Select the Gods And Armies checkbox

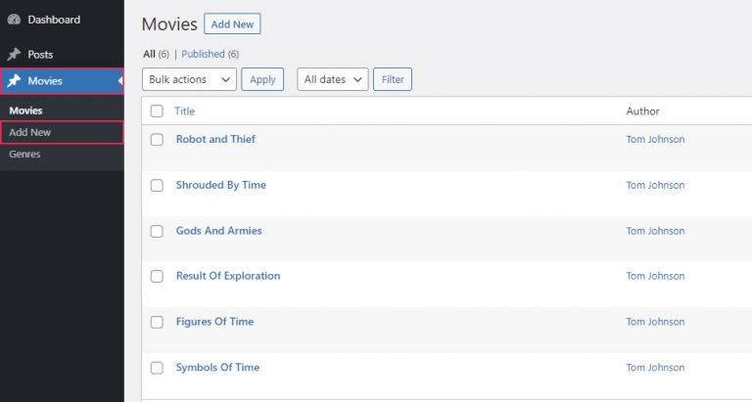tap(157, 232)
